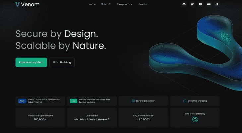This screenshot has height=133, width=242.
Task: Click the Zero Emission globe leaf icon
Action: click(195, 120)
